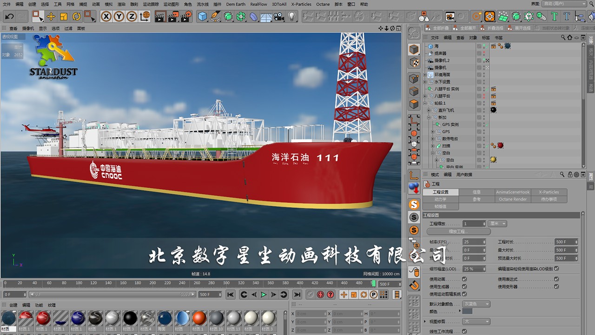This screenshot has width=595, height=335.
Task: Switch to 动力学 tab
Action: [x=440, y=199]
